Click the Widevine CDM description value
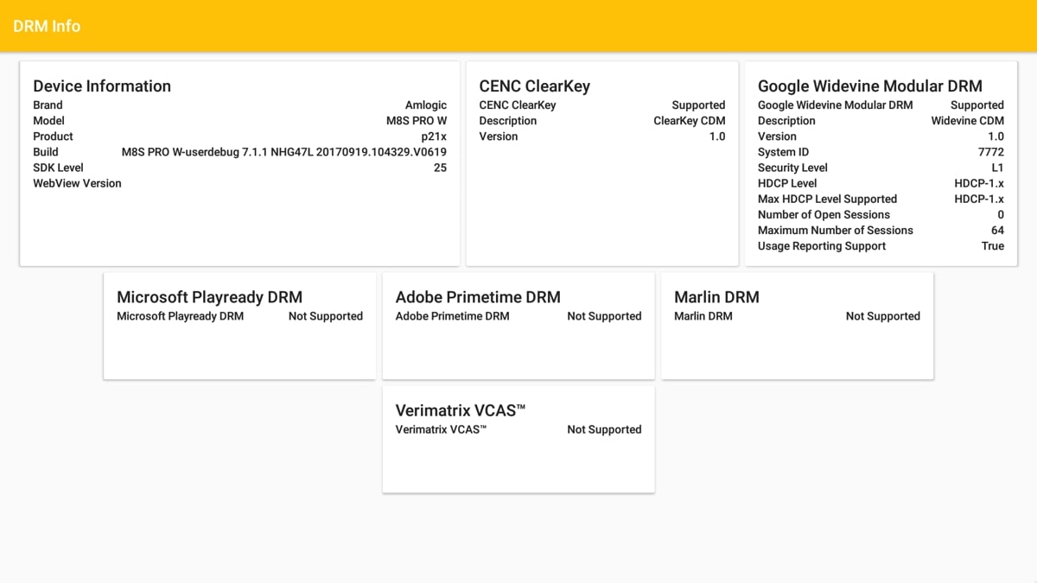 click(968, 121)
